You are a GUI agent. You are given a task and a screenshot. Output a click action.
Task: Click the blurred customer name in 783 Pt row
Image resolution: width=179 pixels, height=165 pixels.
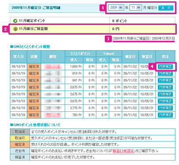point(53,115)
